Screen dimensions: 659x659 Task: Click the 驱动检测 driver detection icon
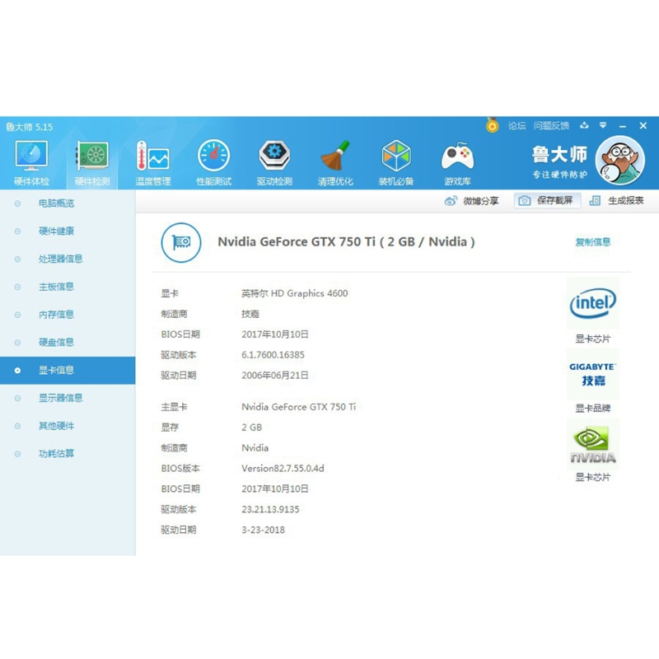coord(274,162)
